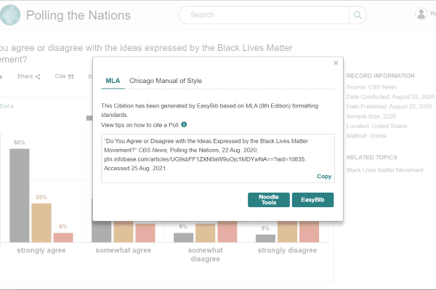Image resolution: width=436 pixels, height=290 pixels.
Task: Click the 'Location: United States' text
Action: pos(376,126)
